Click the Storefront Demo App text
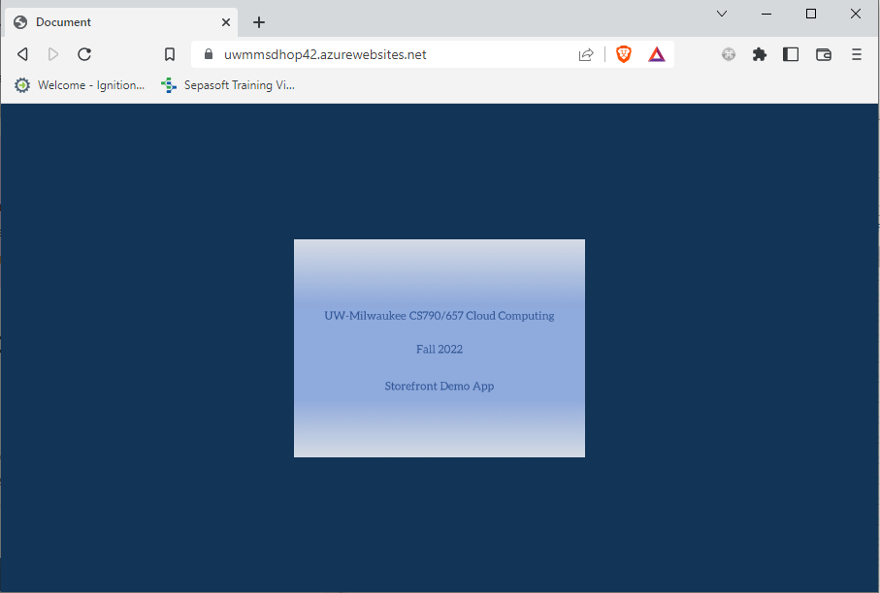The width and height of the screenshot is (880, 593). click(x=440, y=387)
